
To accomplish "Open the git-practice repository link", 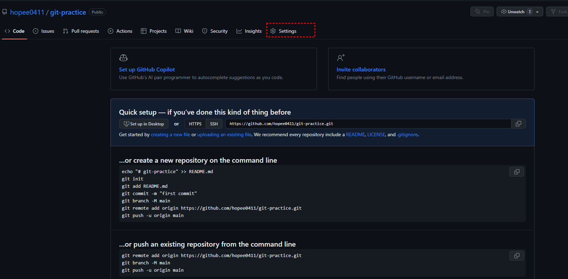I will coord(68,12).
